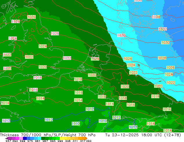Click the darkest green legend color swatch
The width and height of the screenshot is (184, 142).
point(43,138)
